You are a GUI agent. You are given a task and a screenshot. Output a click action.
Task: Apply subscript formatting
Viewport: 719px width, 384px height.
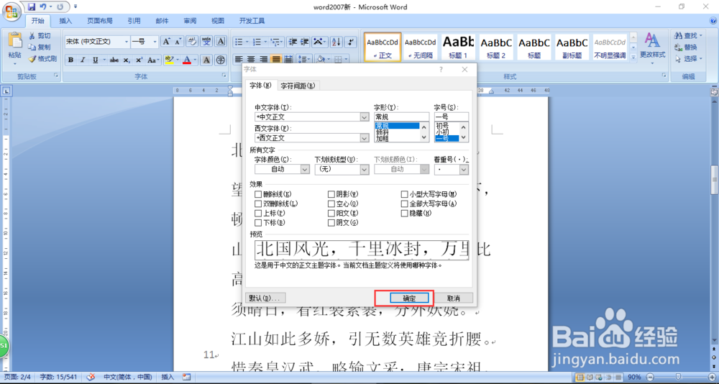[x=127, y=60]
